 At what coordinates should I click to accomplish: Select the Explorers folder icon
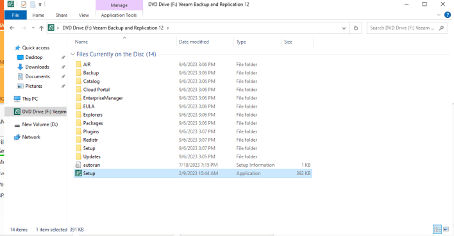[78, 115]
